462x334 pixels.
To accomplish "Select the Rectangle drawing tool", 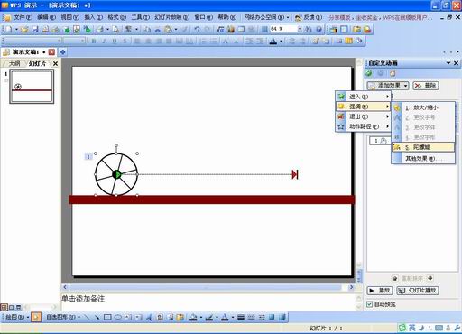I will click(107, 317).
